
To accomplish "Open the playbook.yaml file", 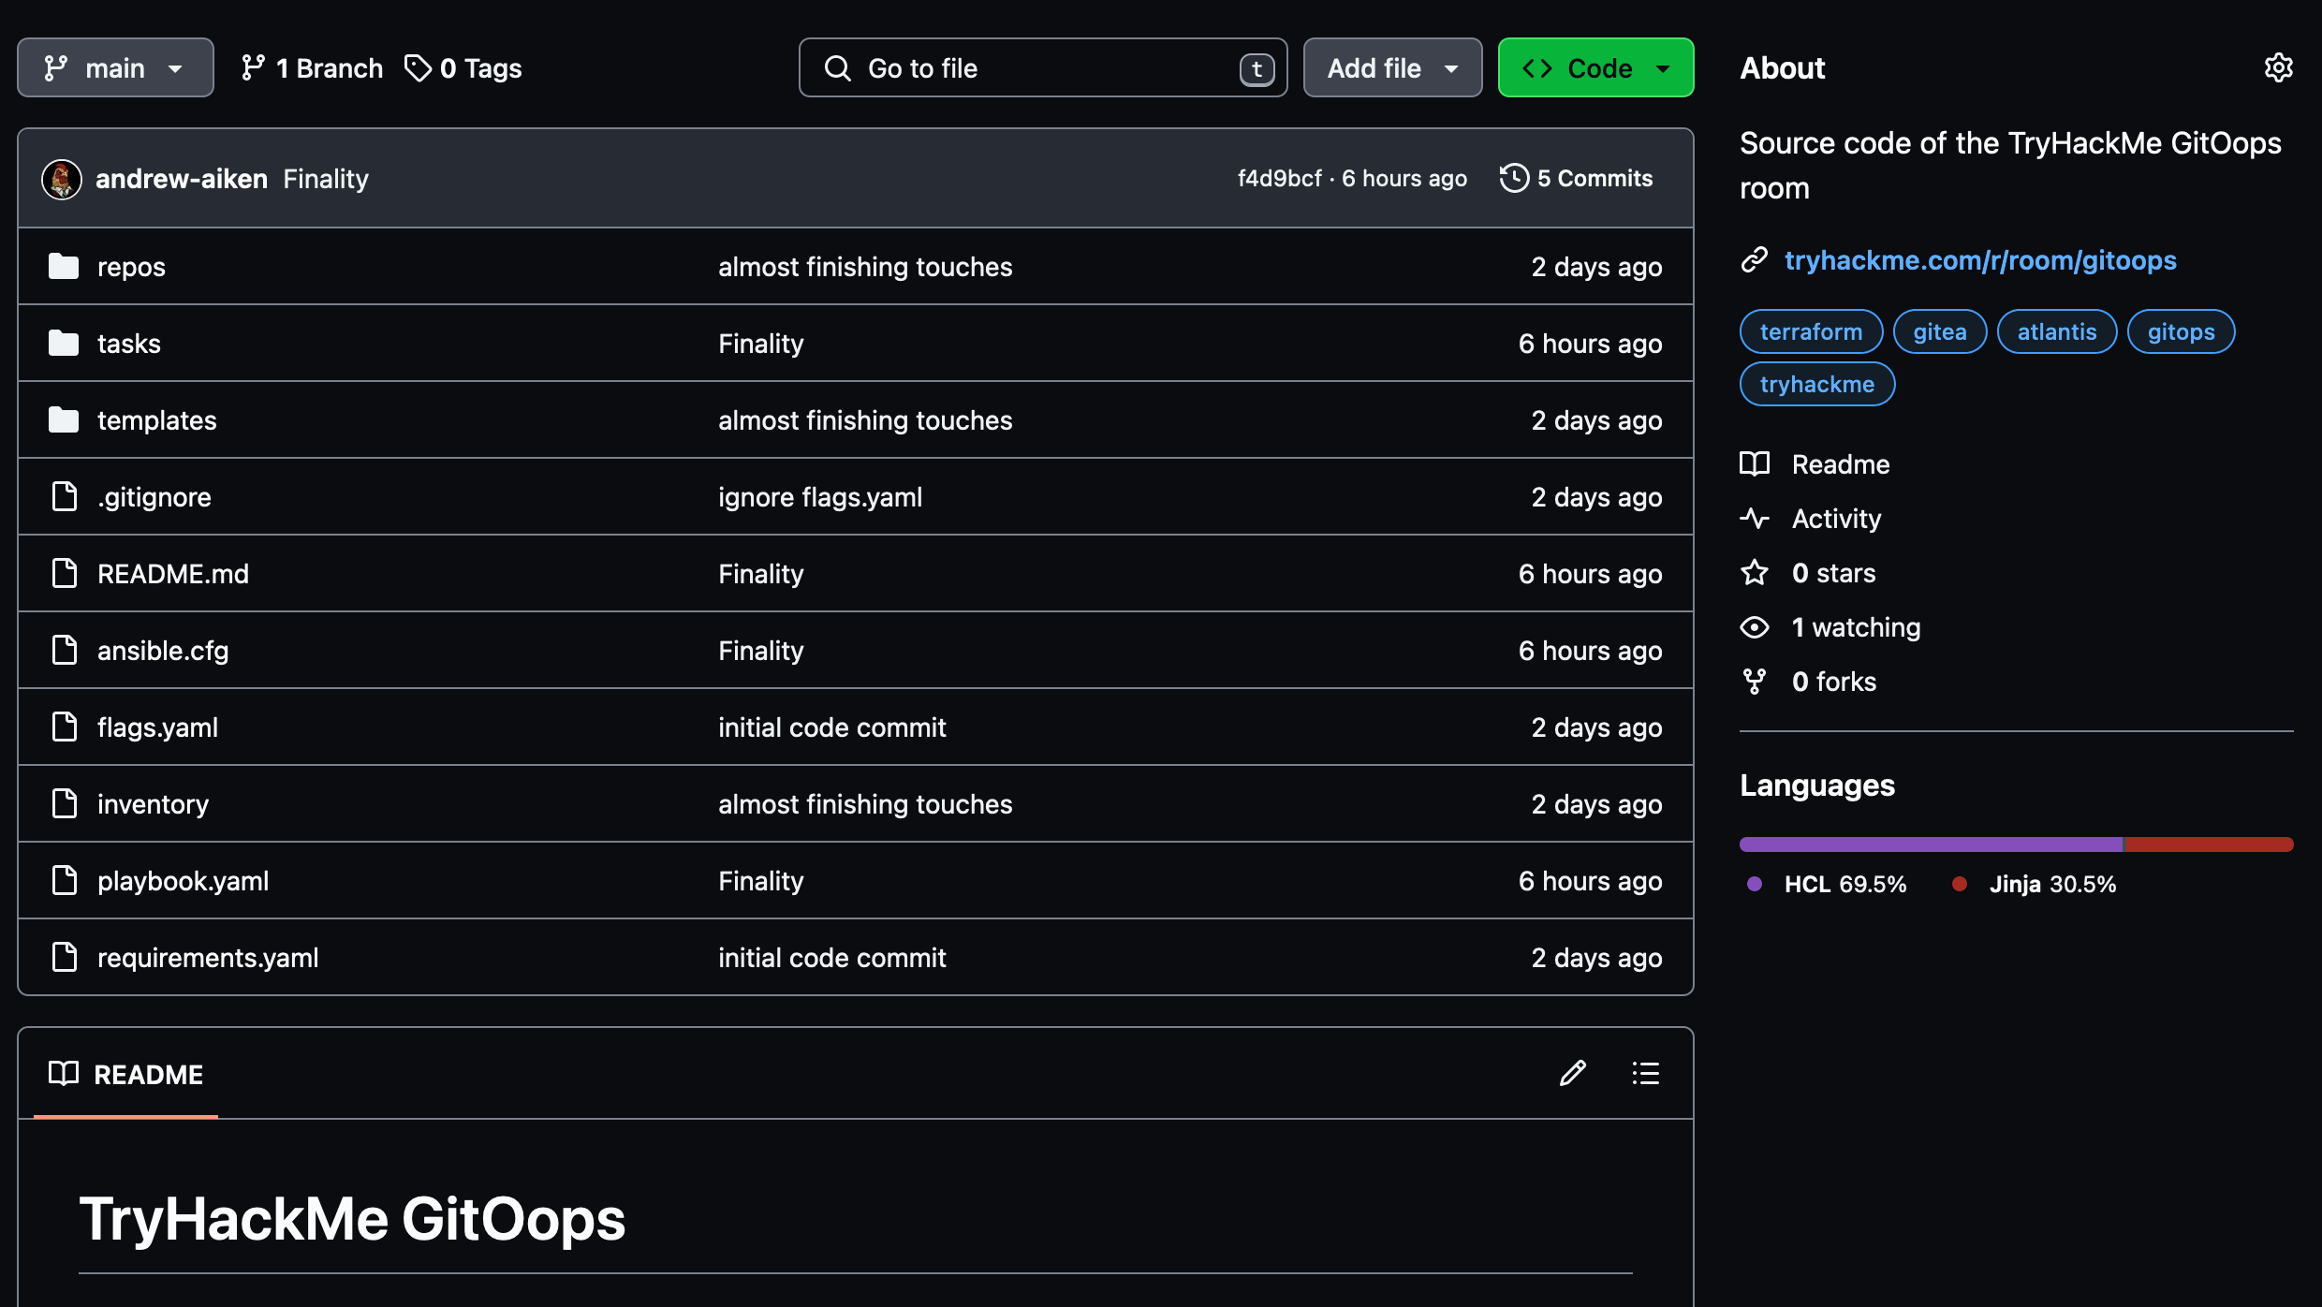I will pos(183,881).
